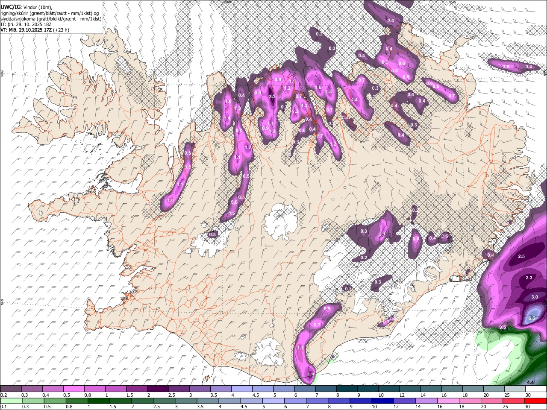Click the upper legend label '0.2'
Viewport: 547px width, 410px height.
[x=3, y=395]
